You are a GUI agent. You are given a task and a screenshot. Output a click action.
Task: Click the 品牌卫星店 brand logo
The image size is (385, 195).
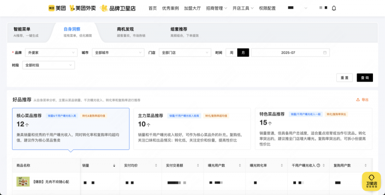(118, 8)
